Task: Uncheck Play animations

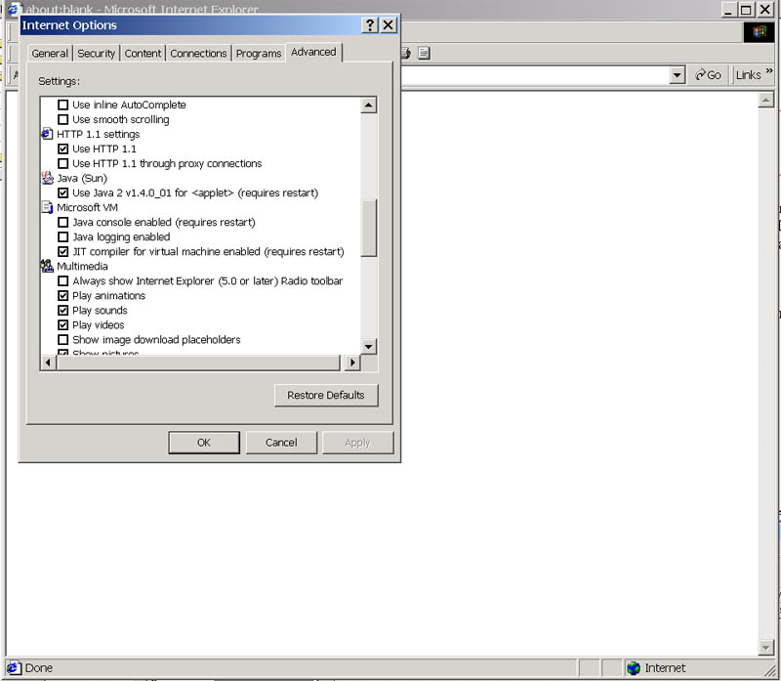Action: coord(63,296)
